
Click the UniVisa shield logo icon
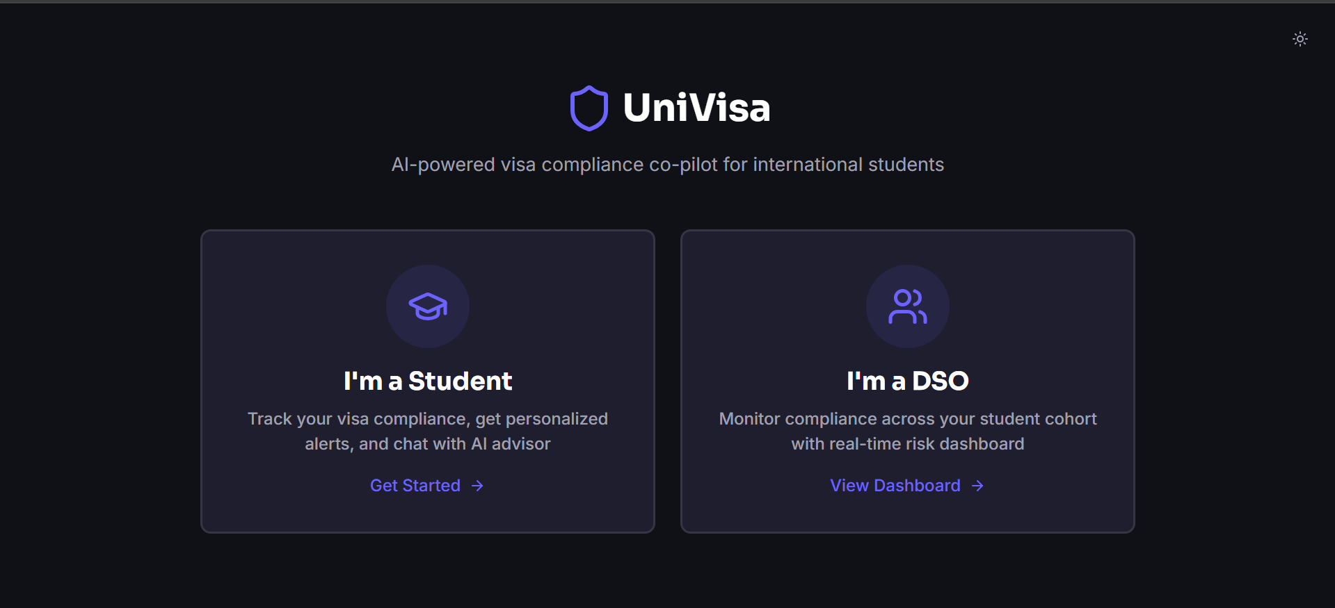tap(589, 108)
